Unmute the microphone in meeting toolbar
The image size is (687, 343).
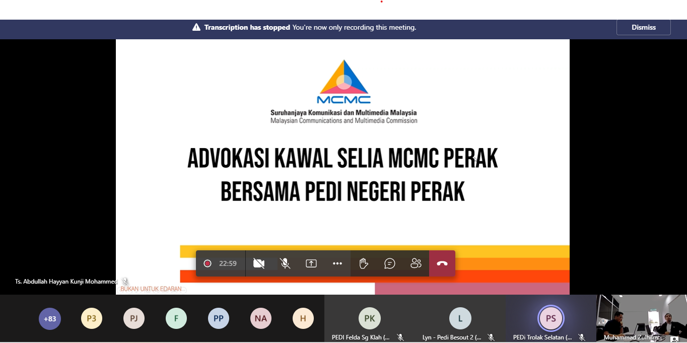click(x=285, y=263)
